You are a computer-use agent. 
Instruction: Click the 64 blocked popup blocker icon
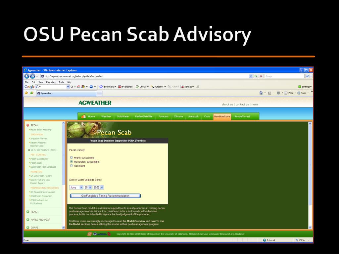[120, 87]
